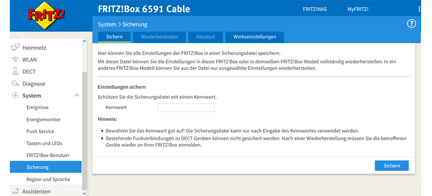This screenshot has width=432, height=196.
Task: Click the DECT phone icon
Action: pyautogui.click(x=15, y=72)
